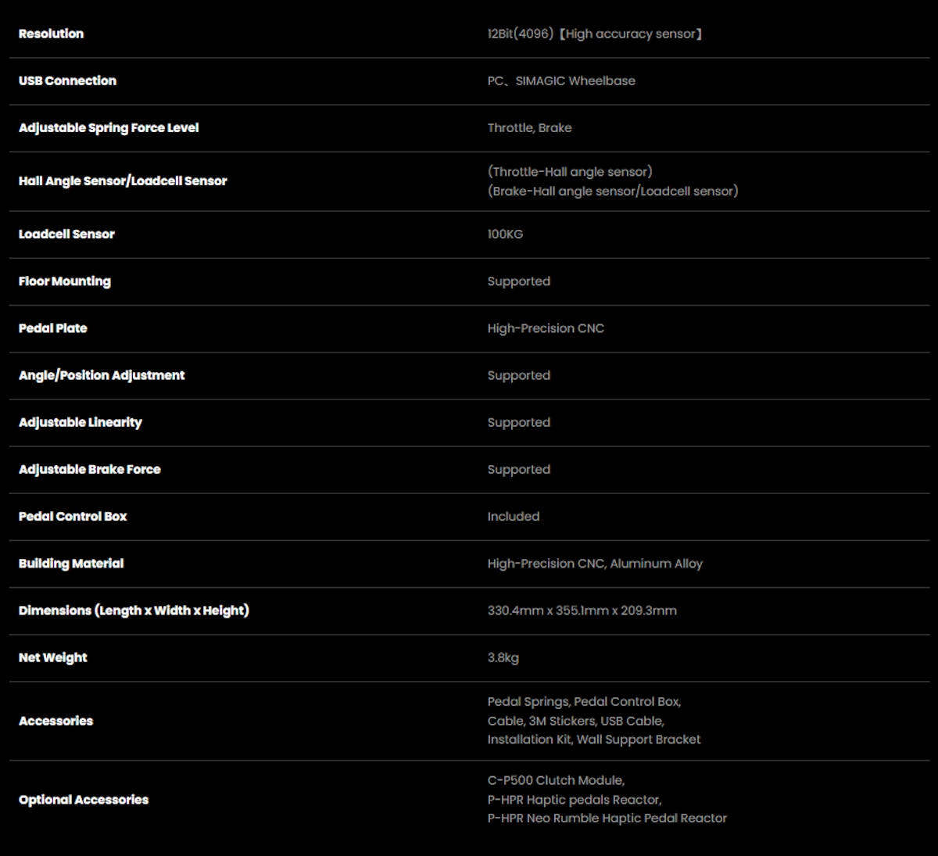
Task: Select the Angle/Position Adjustment label
Action: 102,375
